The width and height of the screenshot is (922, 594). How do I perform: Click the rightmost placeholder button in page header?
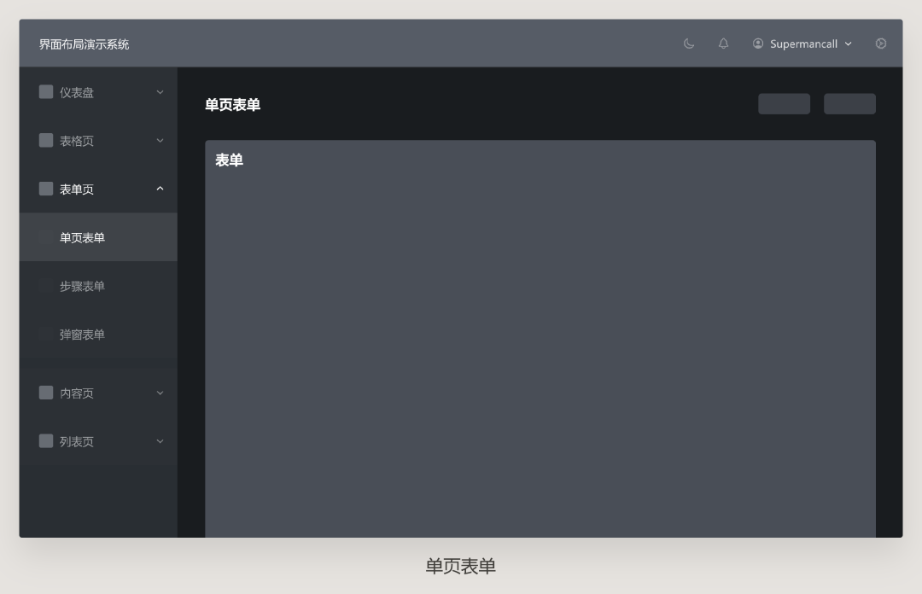pyautogui.click(x=849, y=104)
